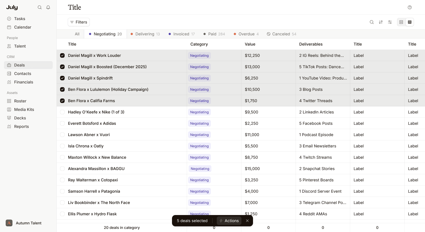Open Negotiating badge on Liv Bookbinder row
425x232 pixels.
pos(199,203)
